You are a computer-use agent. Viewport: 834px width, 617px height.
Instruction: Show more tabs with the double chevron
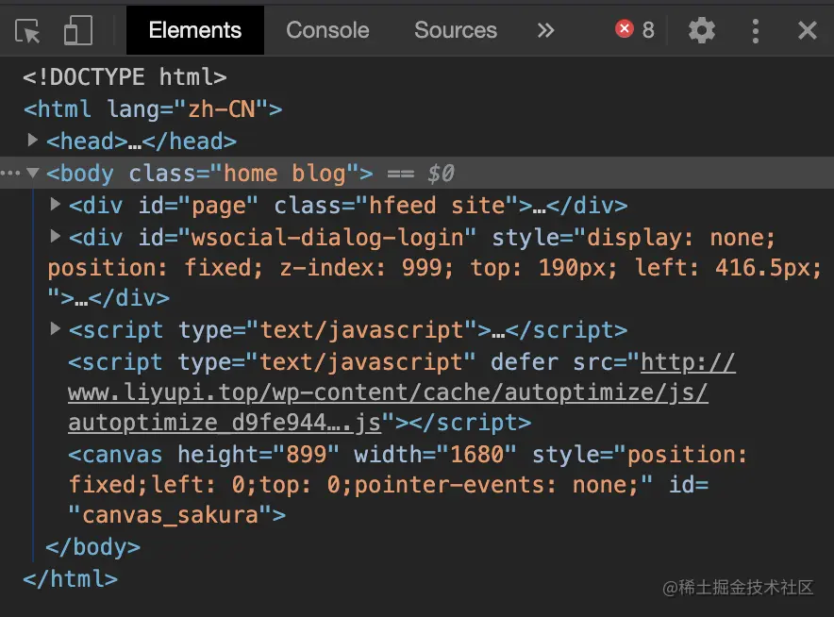tap(545, 30)
